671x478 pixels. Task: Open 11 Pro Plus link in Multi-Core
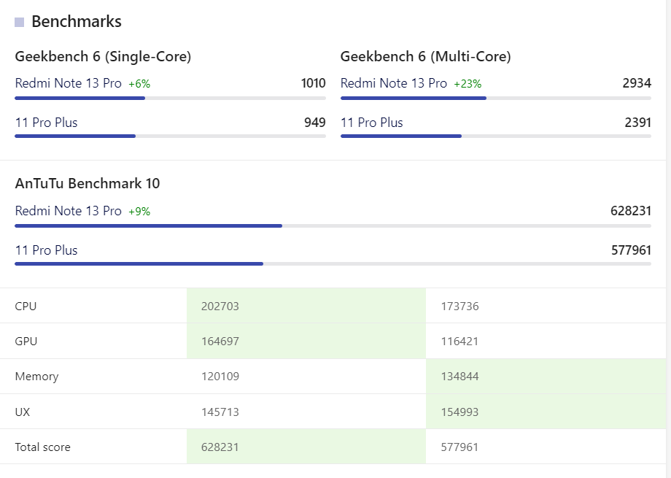point(372,123)
